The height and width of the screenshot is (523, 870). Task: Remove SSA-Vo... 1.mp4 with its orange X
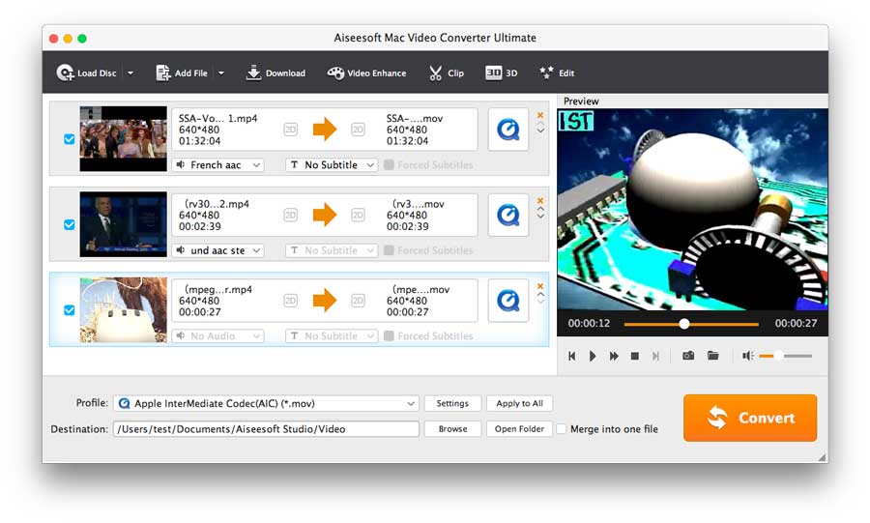[x=540, y=115]
